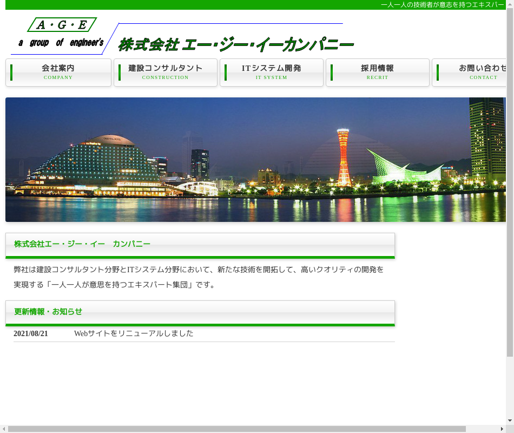The image size is (514, 433).
Task: Click the 弊社は建設コンサルタント分野 introduction paragraph
Action: pyautogui.click(x=199, y=277)
